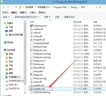Image resolution: width=106 pixels, height=96 pixels.
Task: Click the RsMgrsvc.ini file icon
Action: click(x=31, y=61)
